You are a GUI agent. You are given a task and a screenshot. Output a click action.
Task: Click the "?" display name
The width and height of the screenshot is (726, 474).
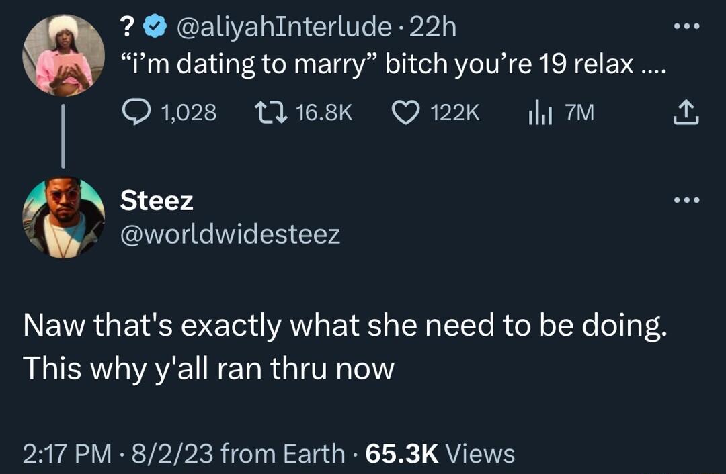126,28
